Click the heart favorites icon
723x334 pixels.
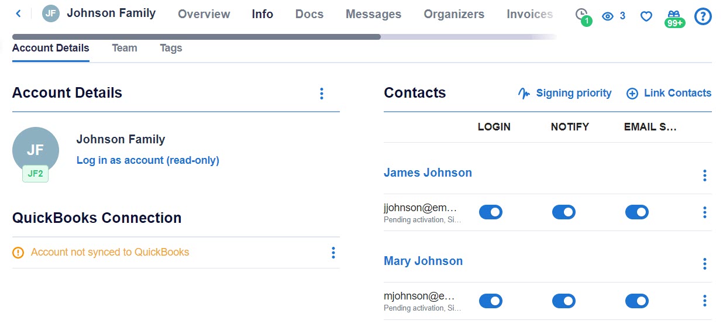[x=646, y=16]
